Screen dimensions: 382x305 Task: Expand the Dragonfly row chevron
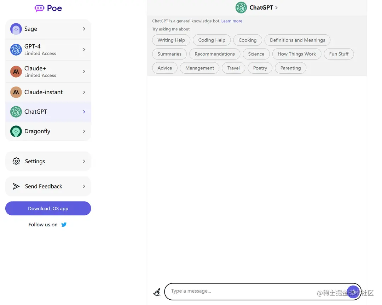(84, 131)
